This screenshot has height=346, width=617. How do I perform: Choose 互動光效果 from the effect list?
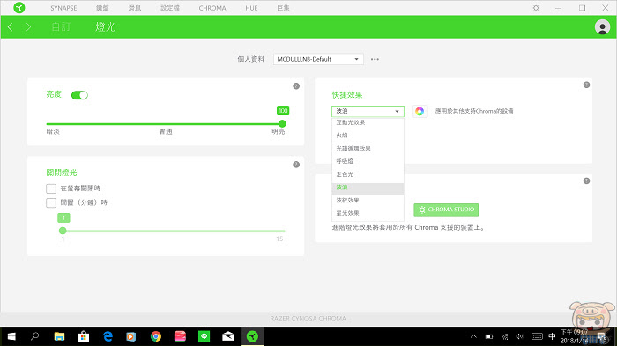pos(368,122)
